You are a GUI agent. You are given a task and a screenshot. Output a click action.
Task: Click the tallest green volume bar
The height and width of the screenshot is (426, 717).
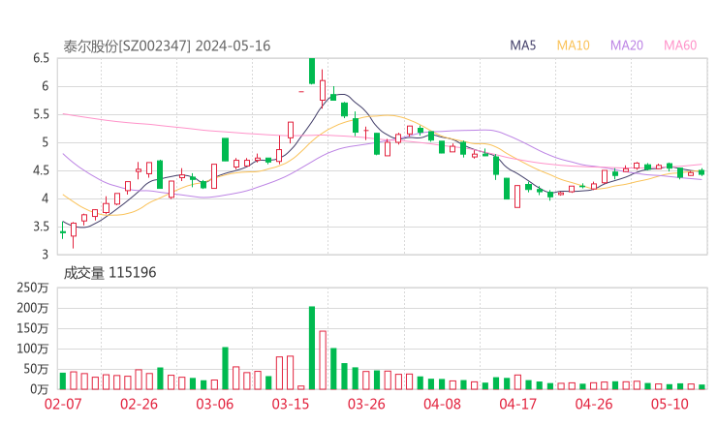pyautogui.click(x=312, y=348)
